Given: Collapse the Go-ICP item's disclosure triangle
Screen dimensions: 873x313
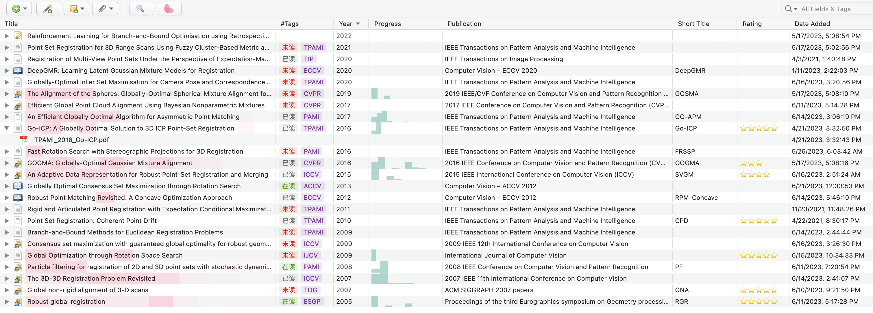Looking at the screenshot, I should [7, 128].
